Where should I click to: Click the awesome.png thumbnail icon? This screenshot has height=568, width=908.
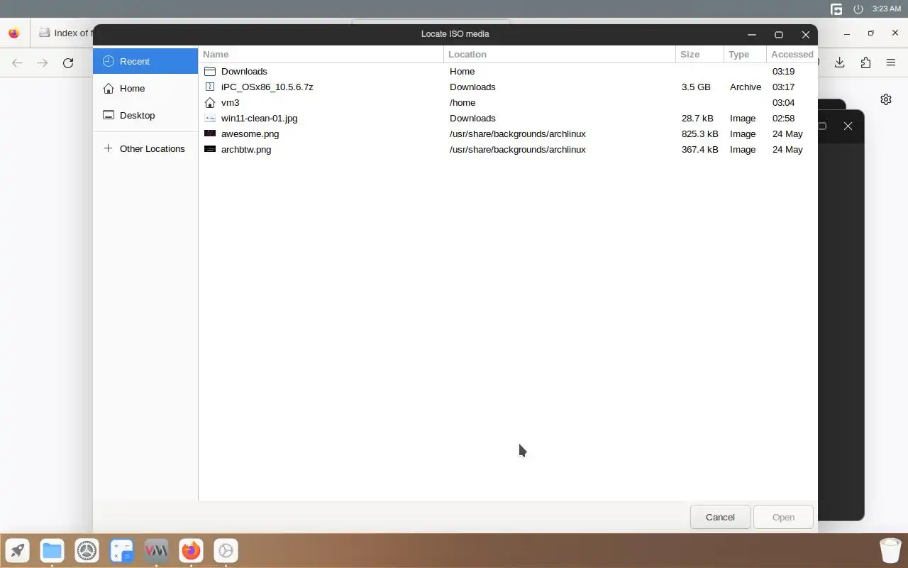(x=210, y=133)
